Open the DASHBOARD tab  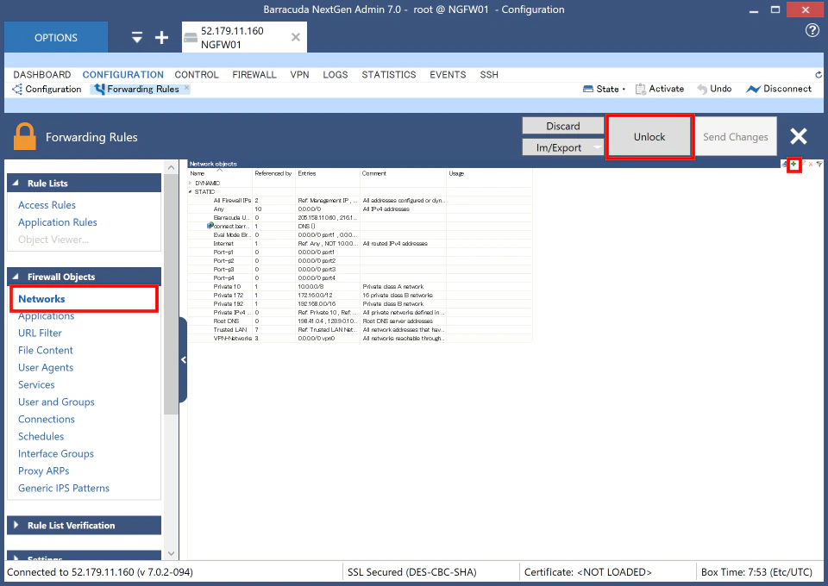[x=42, y=74]
